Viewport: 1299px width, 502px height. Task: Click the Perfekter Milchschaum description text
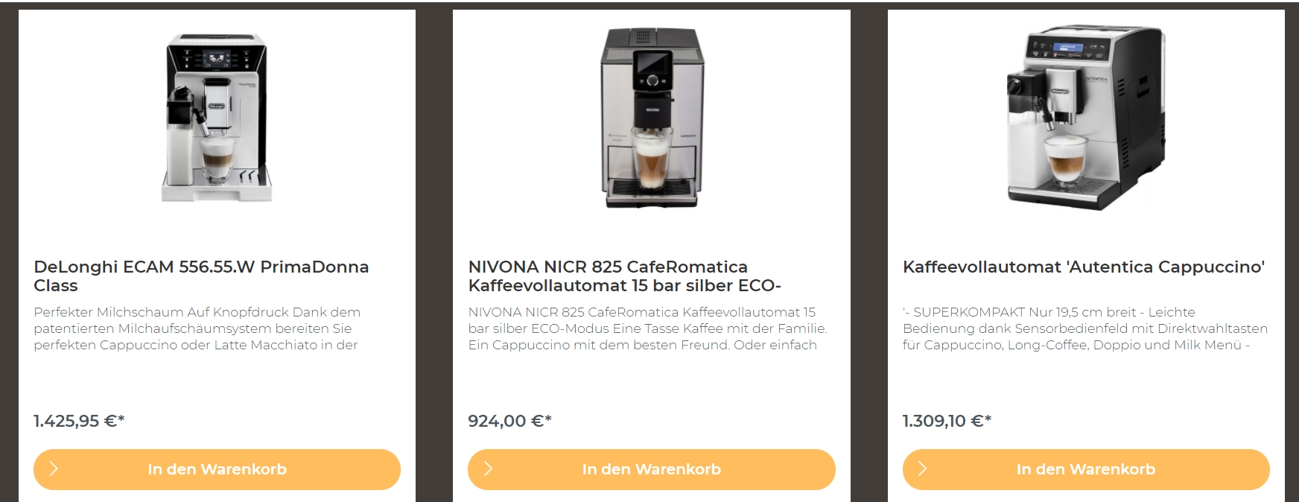[x=197, y=328]
